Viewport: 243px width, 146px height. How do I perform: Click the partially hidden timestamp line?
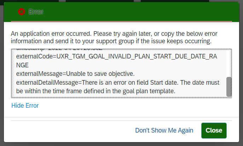pyautogui.click(x=59, y=49)
